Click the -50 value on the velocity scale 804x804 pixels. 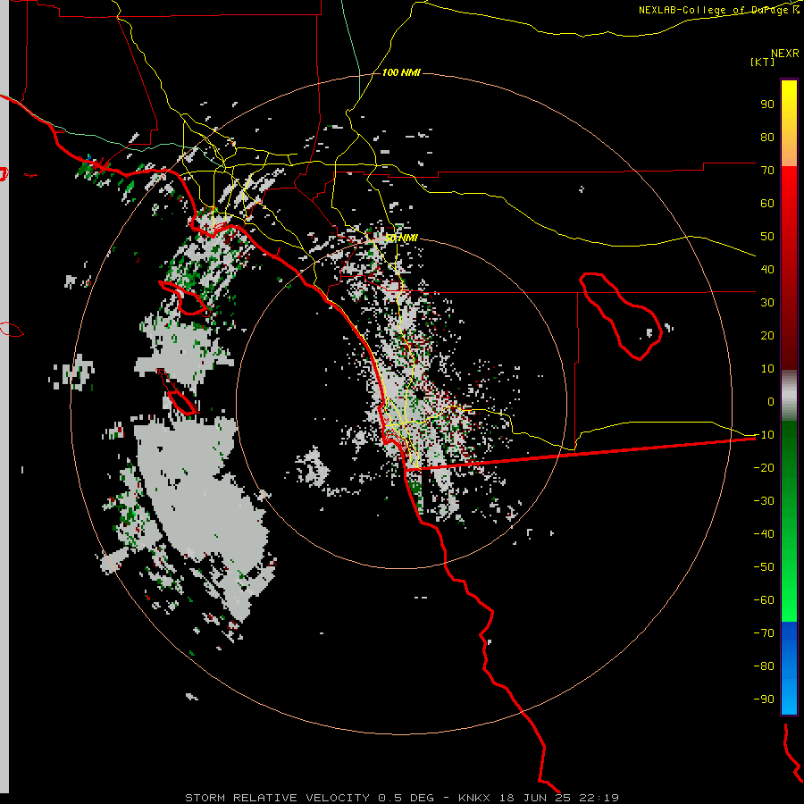pyautogui.click(x=764, y=567)
